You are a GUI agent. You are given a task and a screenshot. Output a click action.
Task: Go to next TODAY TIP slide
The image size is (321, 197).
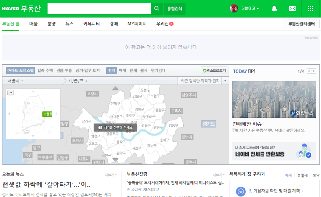[x=314, y=71]
